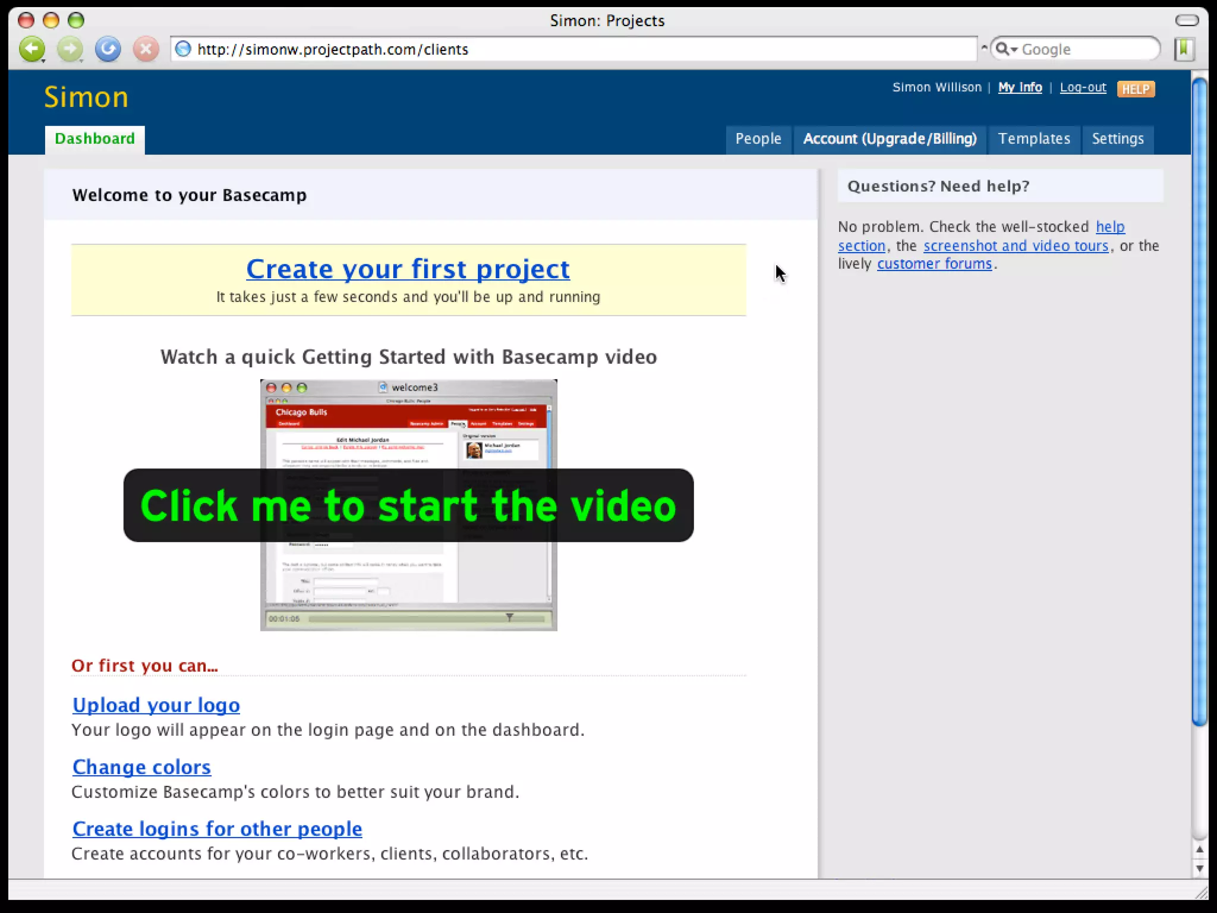
Task: Open the Account (Upgrade/Billing) tab
Action: pos(890,139)
